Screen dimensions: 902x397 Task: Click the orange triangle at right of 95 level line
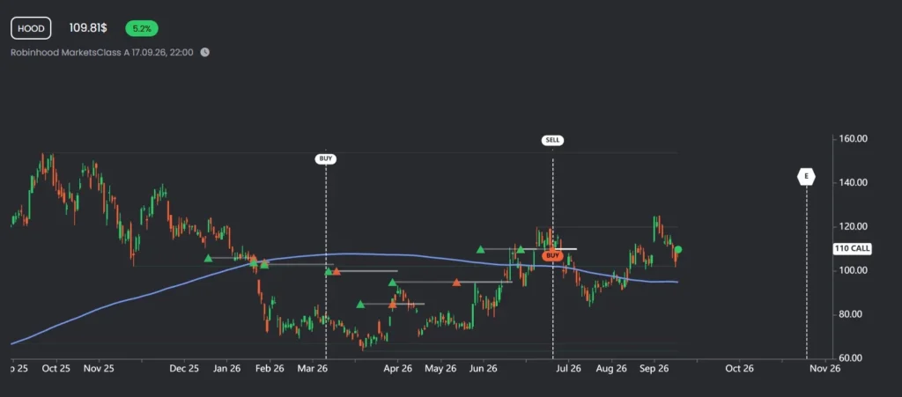[x=456, y=282]
